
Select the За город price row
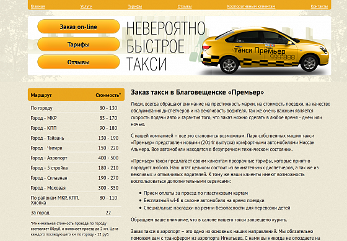[x=76, y=213]
